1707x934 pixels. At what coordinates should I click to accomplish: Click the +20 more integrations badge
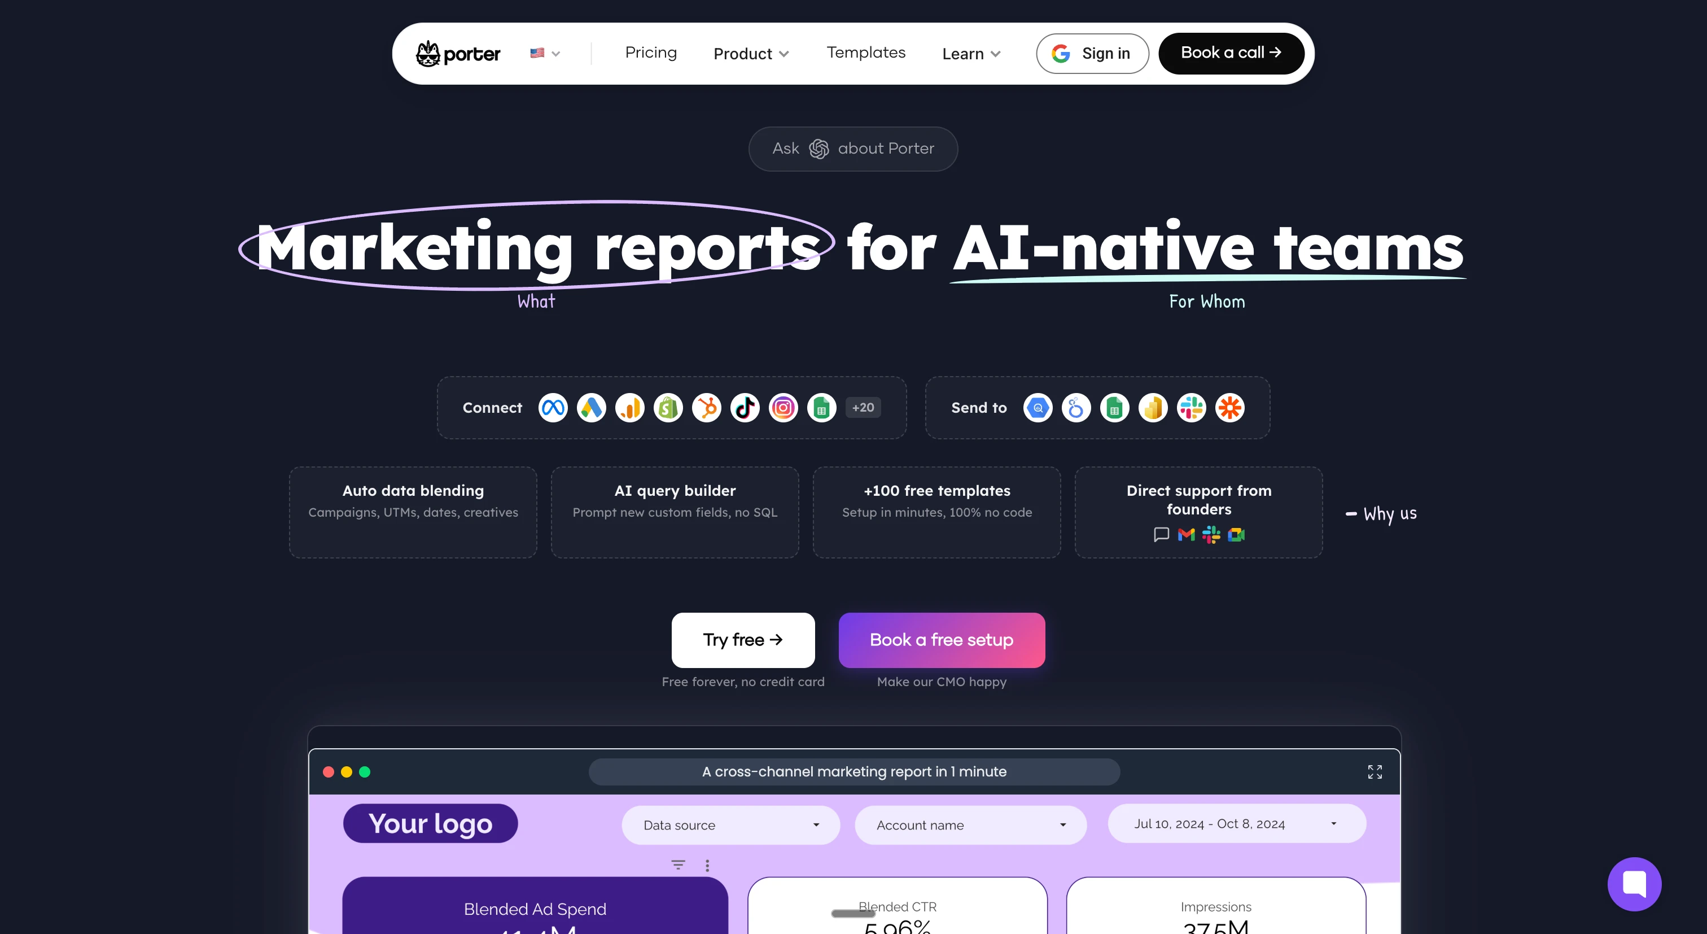(862, 408)
